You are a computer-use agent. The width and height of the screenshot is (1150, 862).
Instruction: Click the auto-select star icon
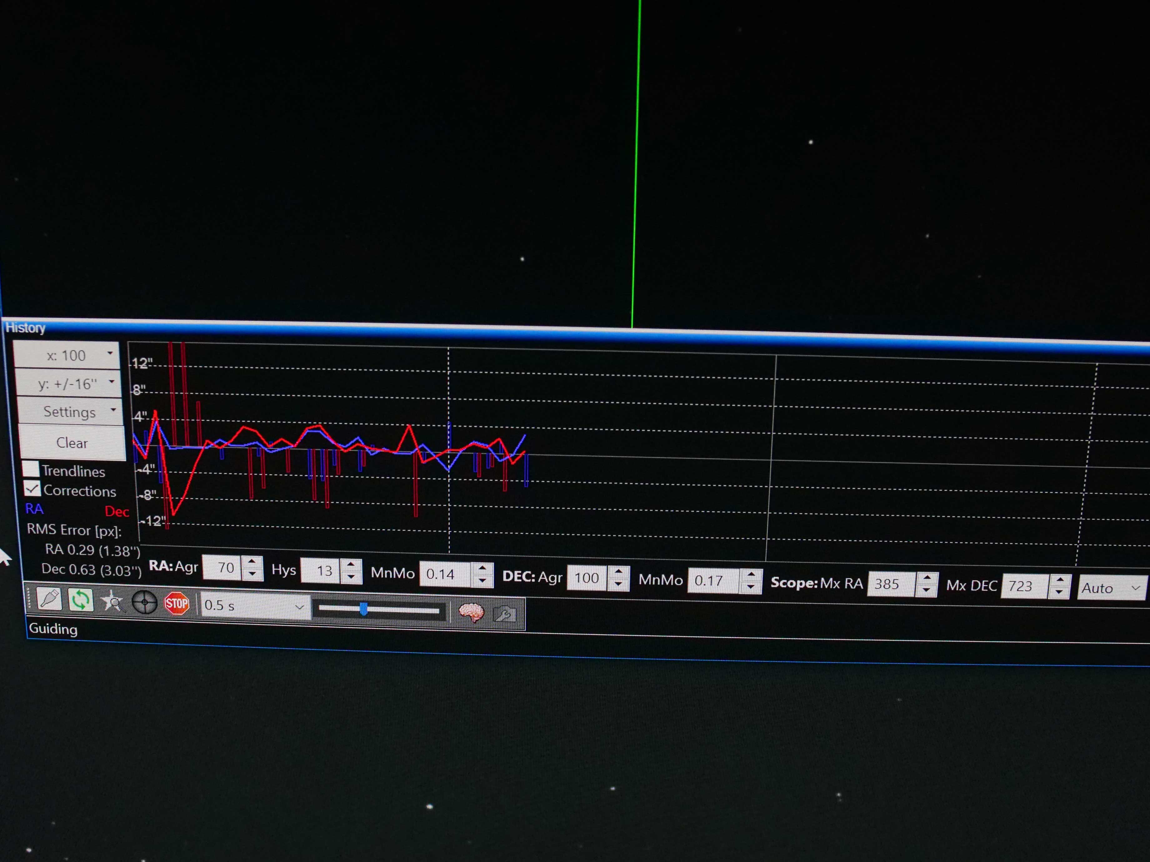(112, 602)
